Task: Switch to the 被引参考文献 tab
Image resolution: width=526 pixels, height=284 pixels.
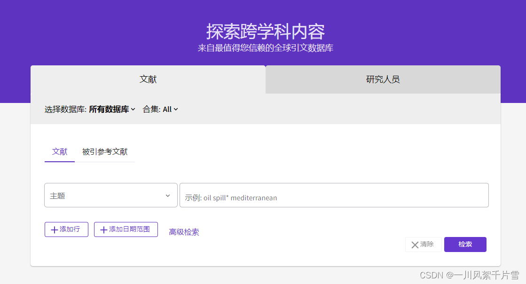Action: coord(105,152)
